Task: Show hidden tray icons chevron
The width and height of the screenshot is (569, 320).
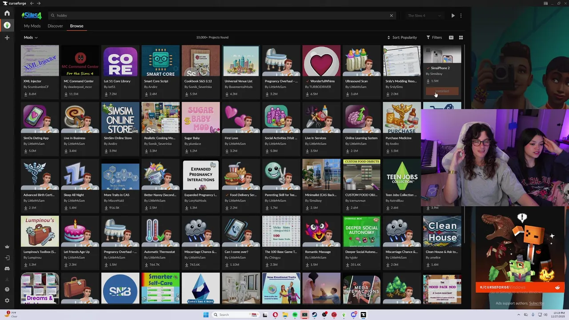Action: [x=518, y=315]
